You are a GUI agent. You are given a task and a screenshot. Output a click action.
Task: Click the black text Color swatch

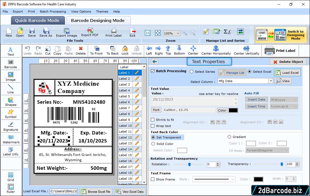click(233, 110)
